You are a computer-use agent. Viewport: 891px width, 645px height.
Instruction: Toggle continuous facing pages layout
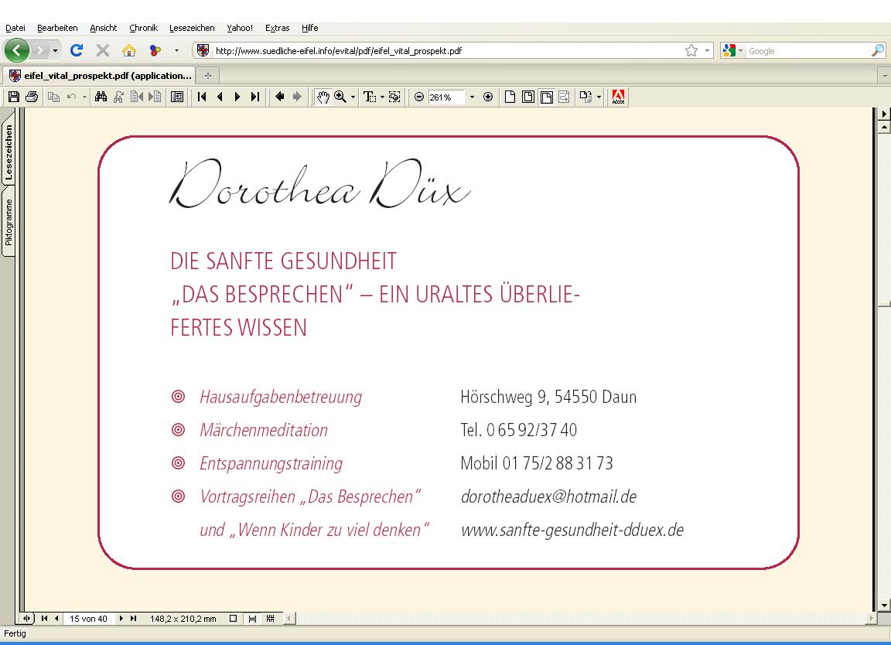coord(270,619)
